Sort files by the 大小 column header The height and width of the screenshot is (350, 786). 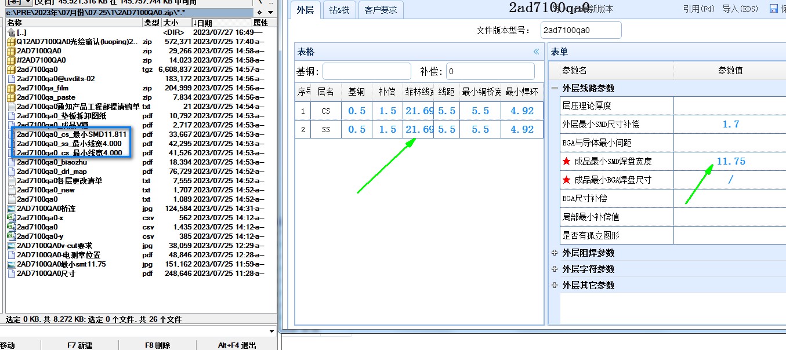[176, 23]
